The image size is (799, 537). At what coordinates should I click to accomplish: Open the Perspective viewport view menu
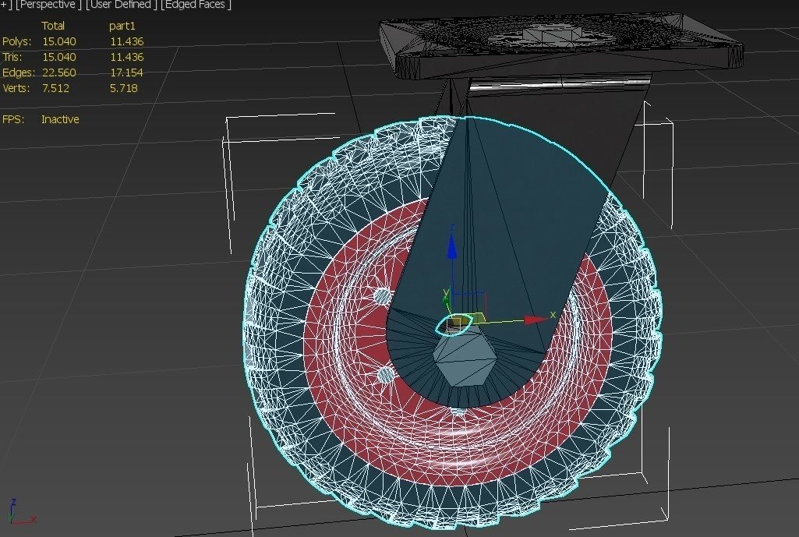click(x=48, y=5)
